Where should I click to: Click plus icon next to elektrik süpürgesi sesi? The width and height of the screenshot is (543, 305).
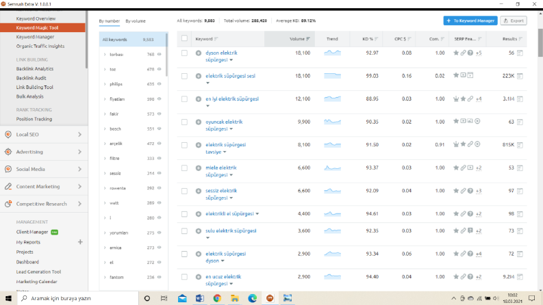coord(199,76)
